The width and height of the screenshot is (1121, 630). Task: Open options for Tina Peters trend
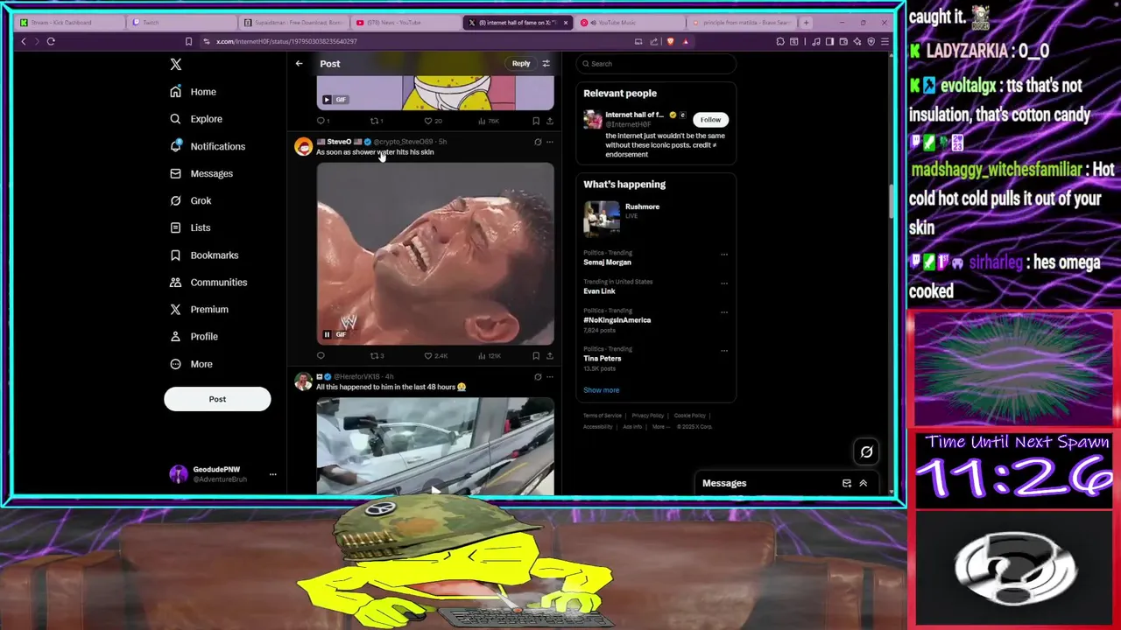click(x=724, y=351)
